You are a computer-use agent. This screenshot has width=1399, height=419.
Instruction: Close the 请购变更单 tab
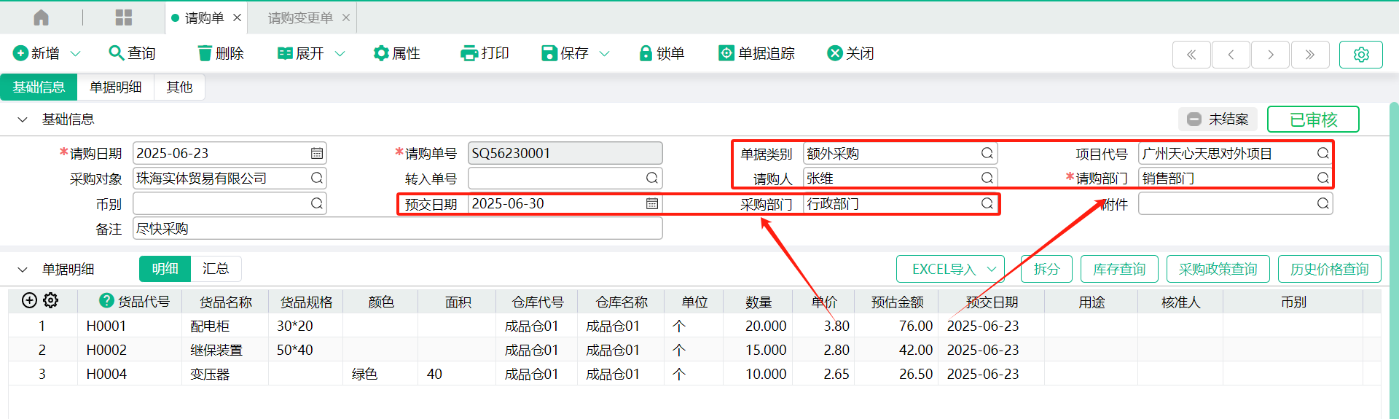[346, 17]
